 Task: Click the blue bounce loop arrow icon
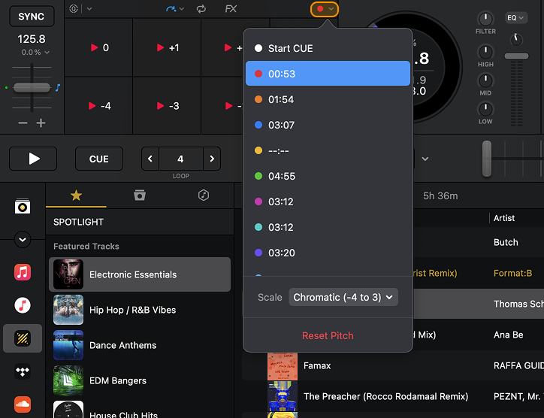tap(171, 9)
